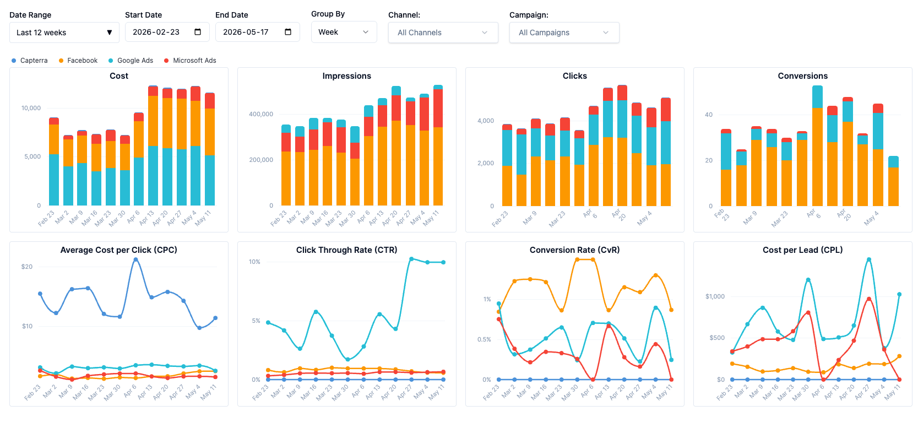Click the May 11 bar in Impressions chart
Viewport: 918px width, 422px height.
point(438,145)
